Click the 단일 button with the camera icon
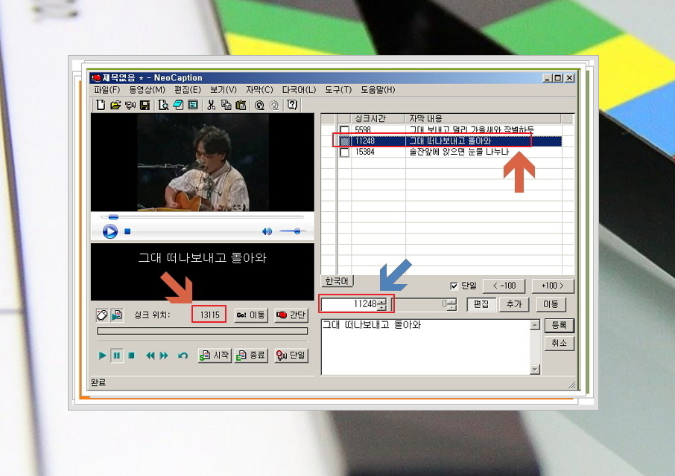Screen dimensions: 675x476 tap(291, 356)
